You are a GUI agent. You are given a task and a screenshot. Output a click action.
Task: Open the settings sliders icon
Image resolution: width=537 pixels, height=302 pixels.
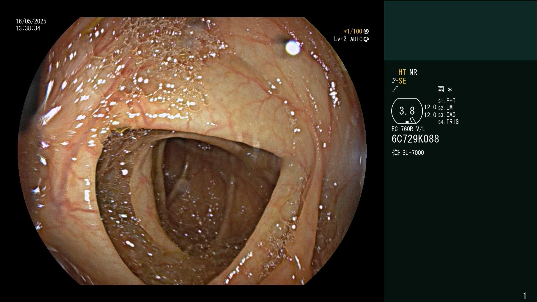(x=441, y=89)
